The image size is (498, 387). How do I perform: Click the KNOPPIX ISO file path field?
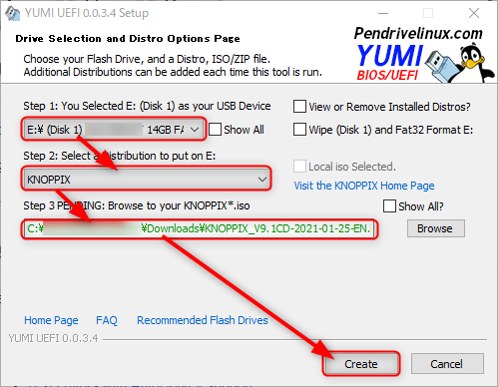(200, 228)
